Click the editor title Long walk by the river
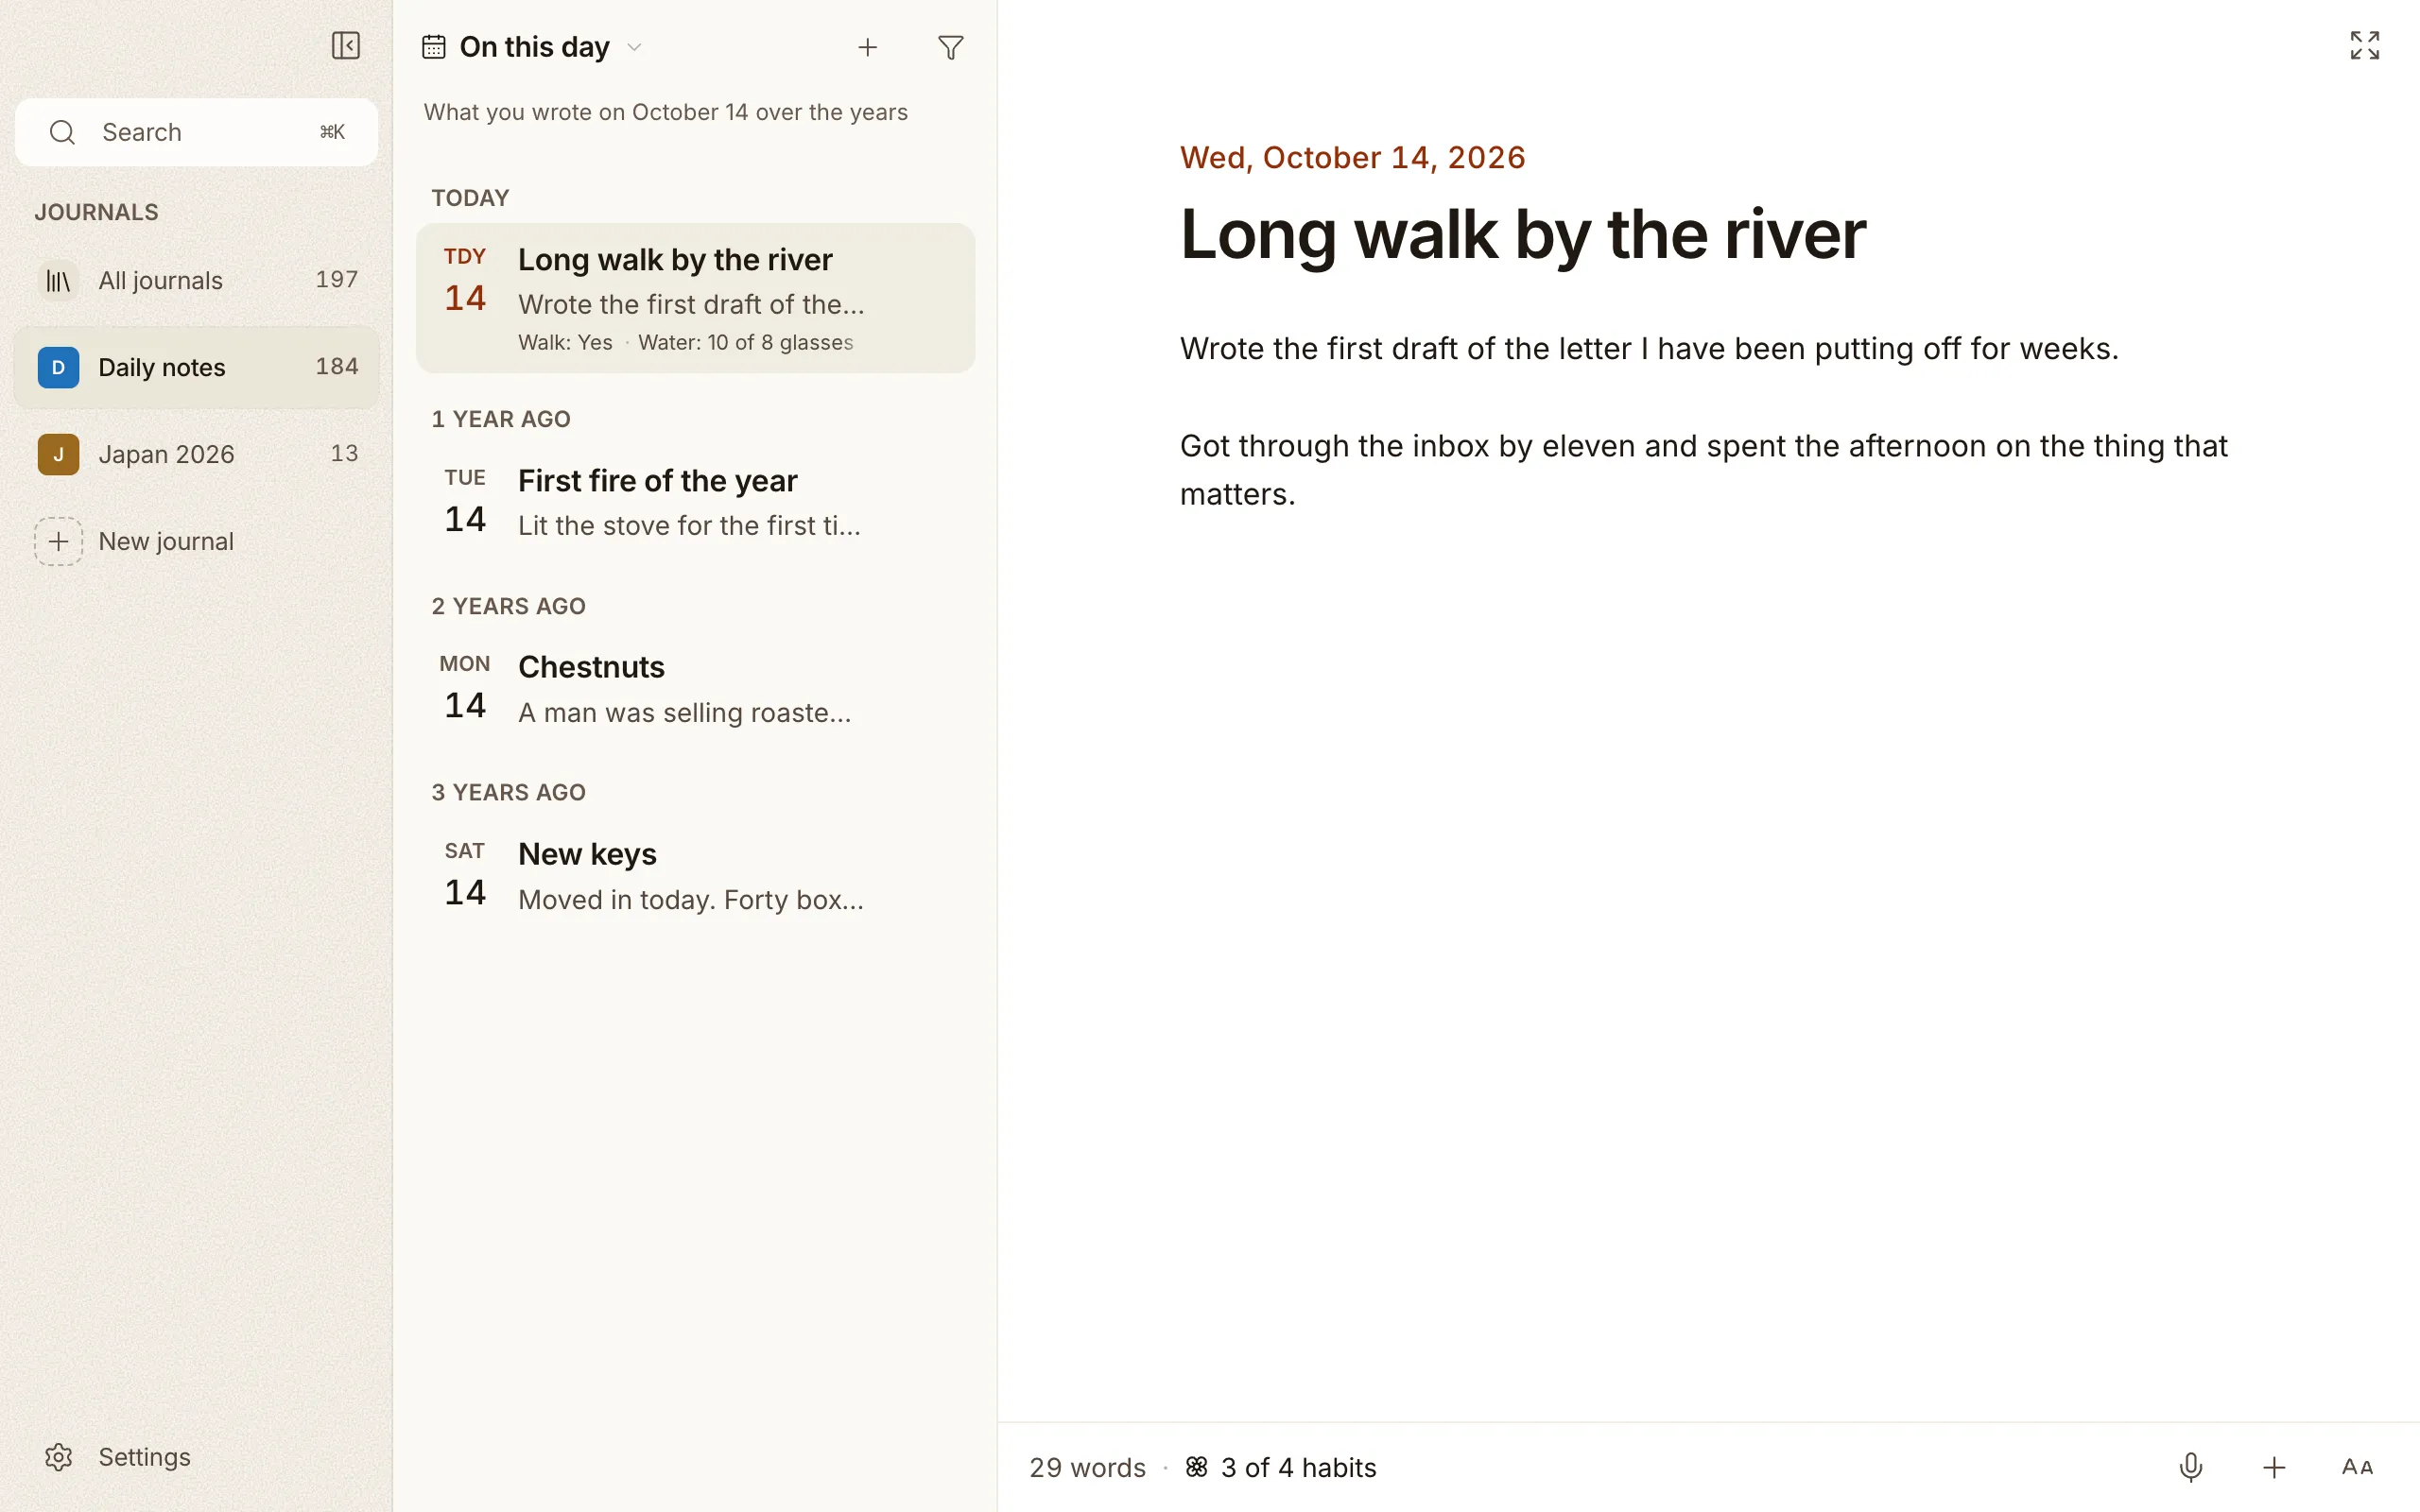Screen dimensions: 2420x1512 1523,235
